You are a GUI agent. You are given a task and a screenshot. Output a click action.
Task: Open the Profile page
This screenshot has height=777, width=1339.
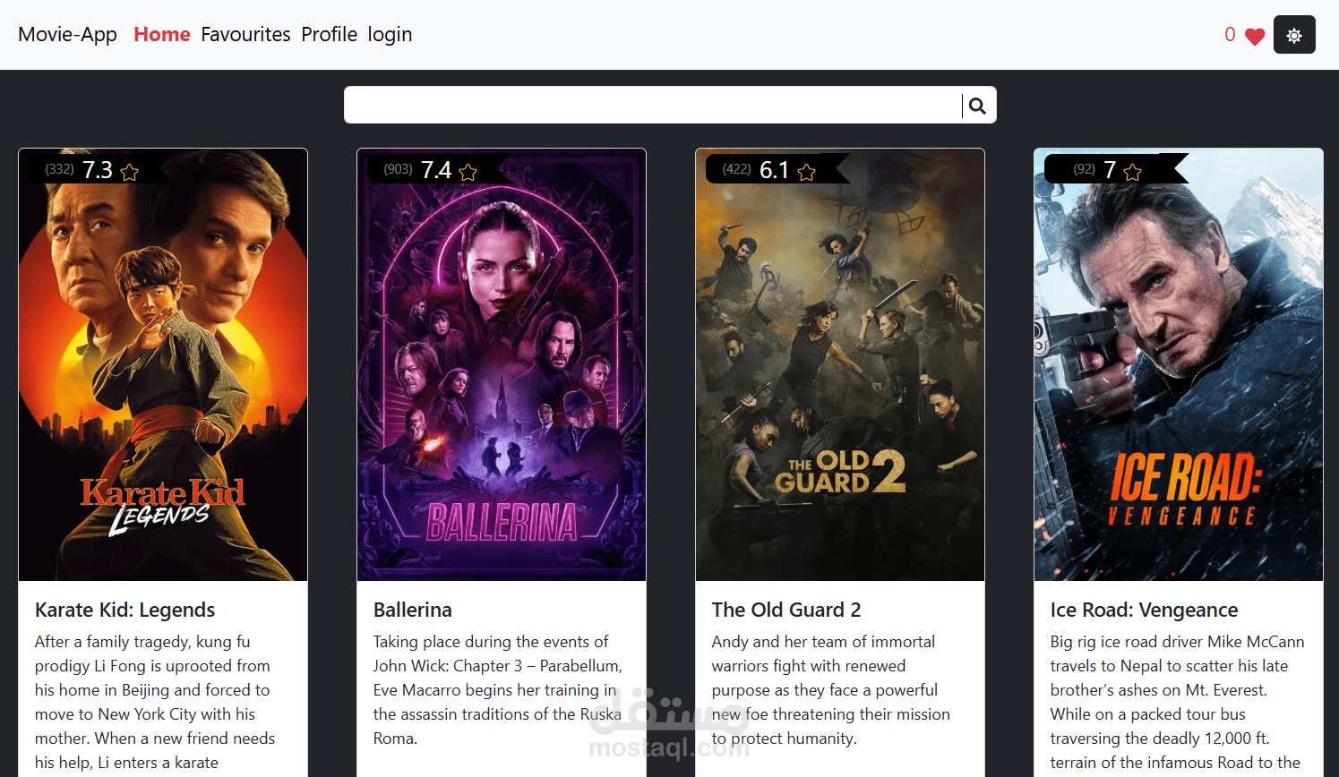329,34
